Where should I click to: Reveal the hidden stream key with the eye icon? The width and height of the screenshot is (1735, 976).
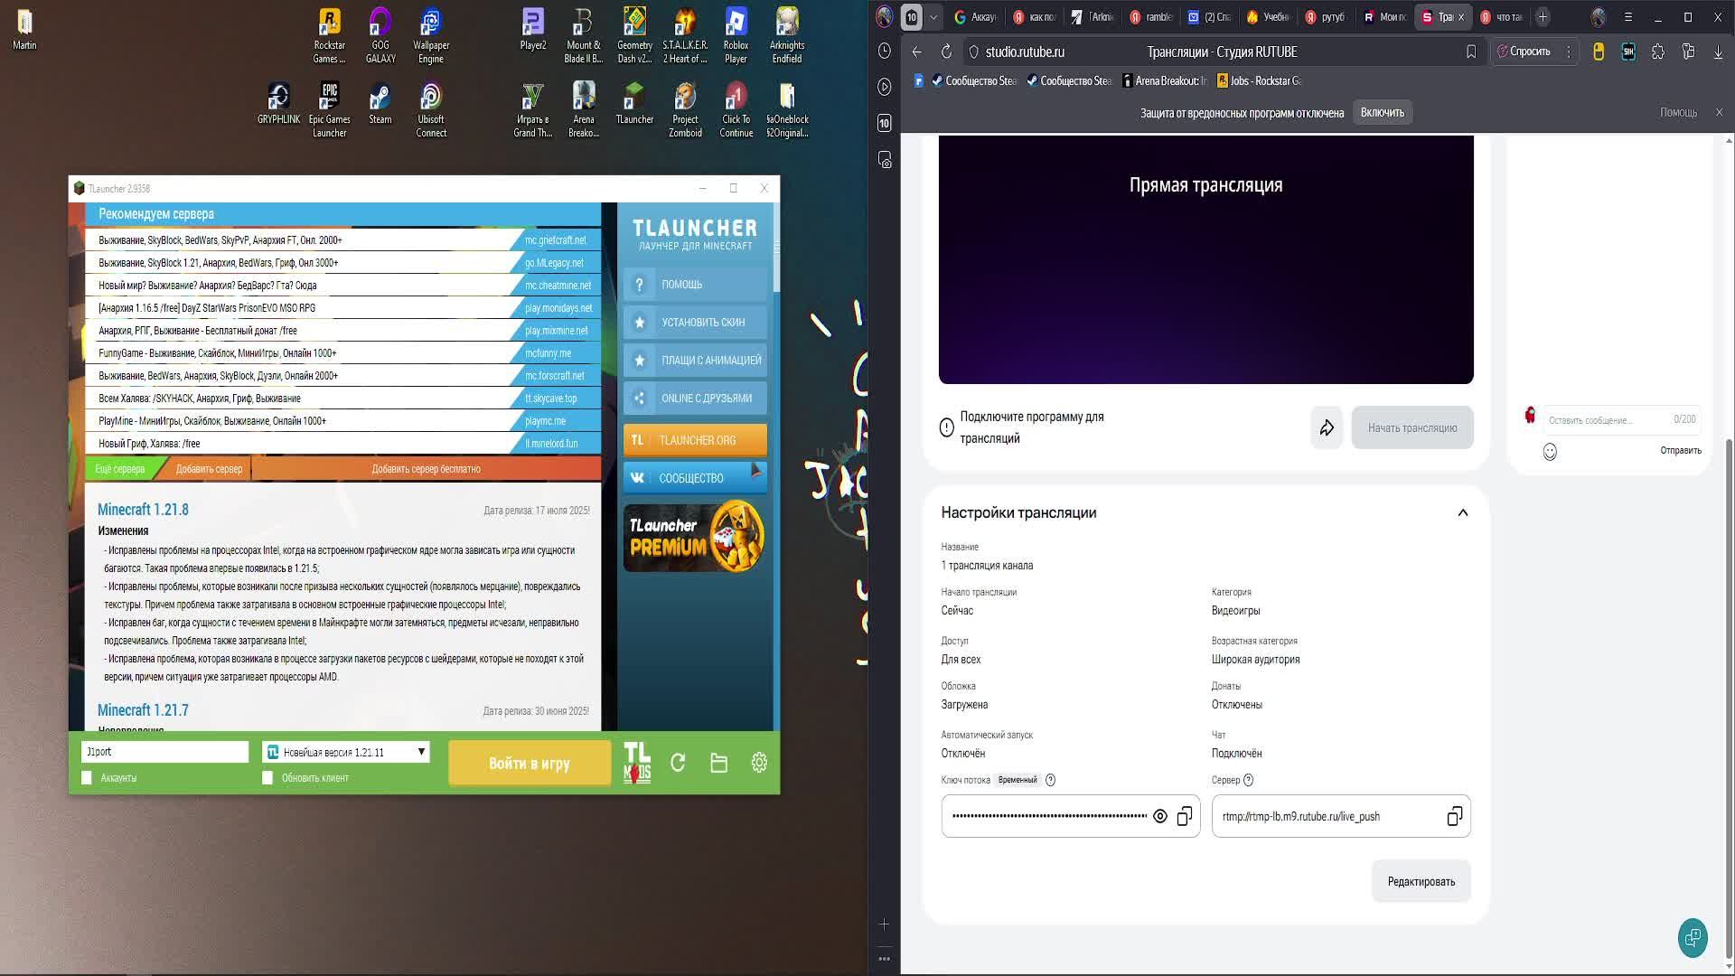1160,816
